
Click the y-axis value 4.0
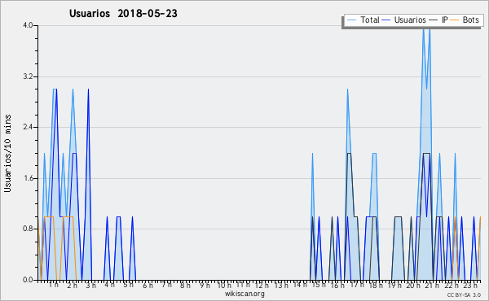click(28, 25)
